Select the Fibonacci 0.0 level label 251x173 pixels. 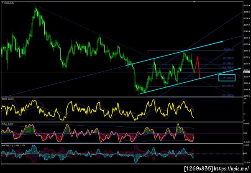(x=229, y=50)
